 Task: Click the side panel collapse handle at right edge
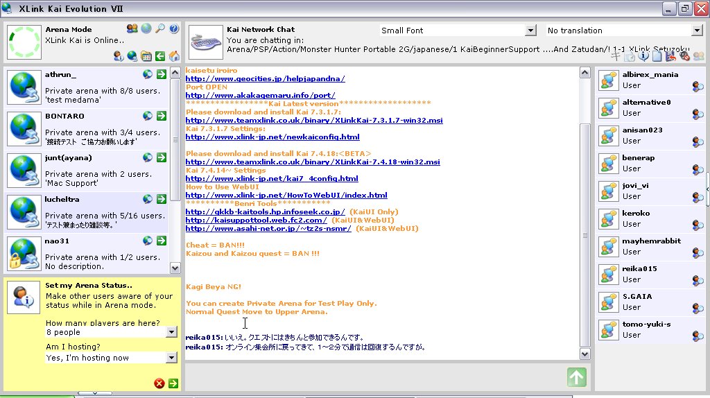click(x=707, y=189)
